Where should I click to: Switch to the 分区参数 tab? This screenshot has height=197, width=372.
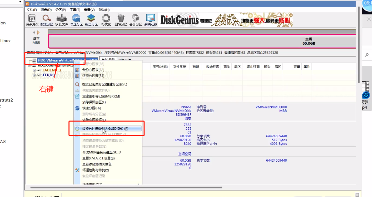[108, 59]
